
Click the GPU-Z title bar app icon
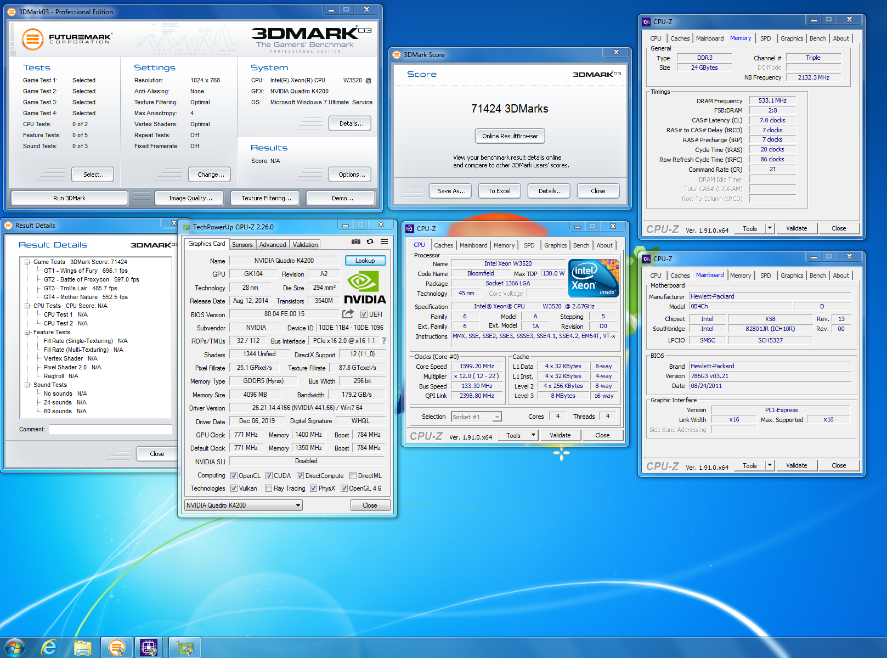tap(187, 227)
